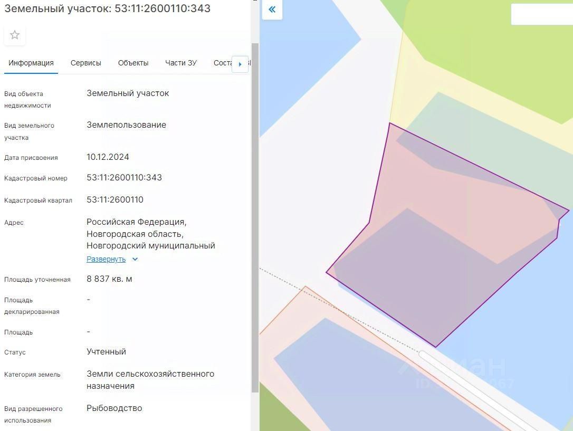The image size is (573, 431).
Task: Show more tabs with right arrow
Action: pos(240,64)
